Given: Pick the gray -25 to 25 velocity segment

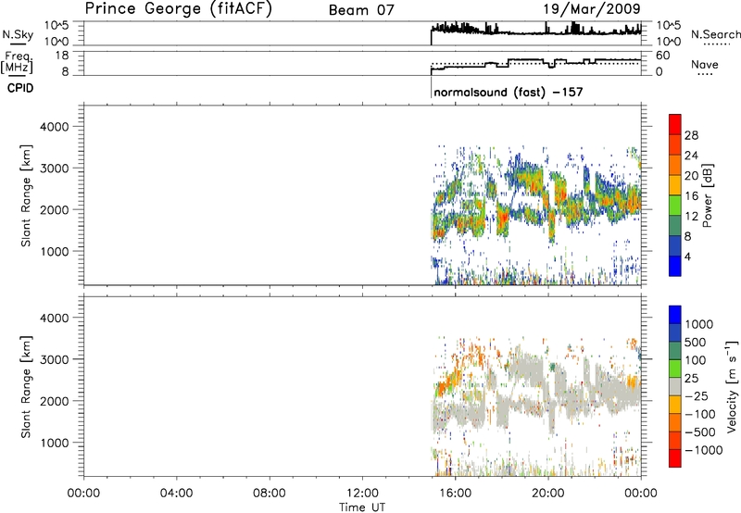Looking at the screenshot, I should pos(675,386).
